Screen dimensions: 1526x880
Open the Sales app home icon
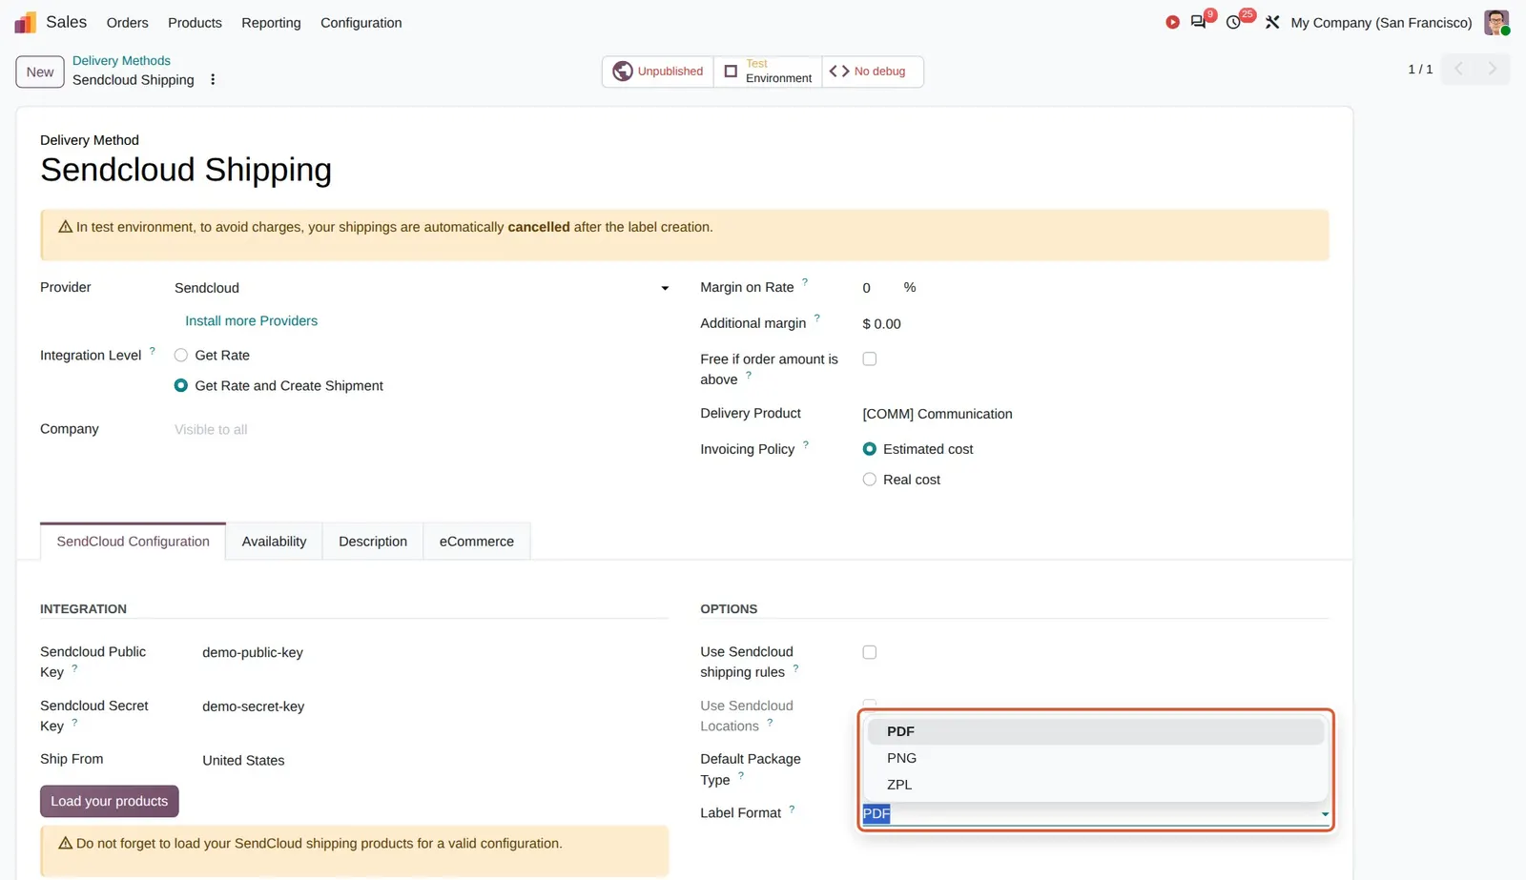pos(26,22)
